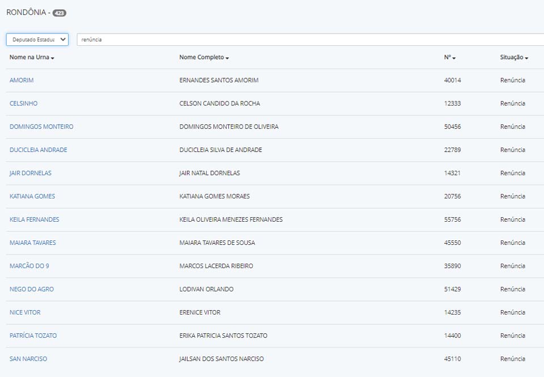Select PATRÍCIA TOZATO candidate link
The height and width of the screenshot is (377, 544).
(x=33, y=336)
